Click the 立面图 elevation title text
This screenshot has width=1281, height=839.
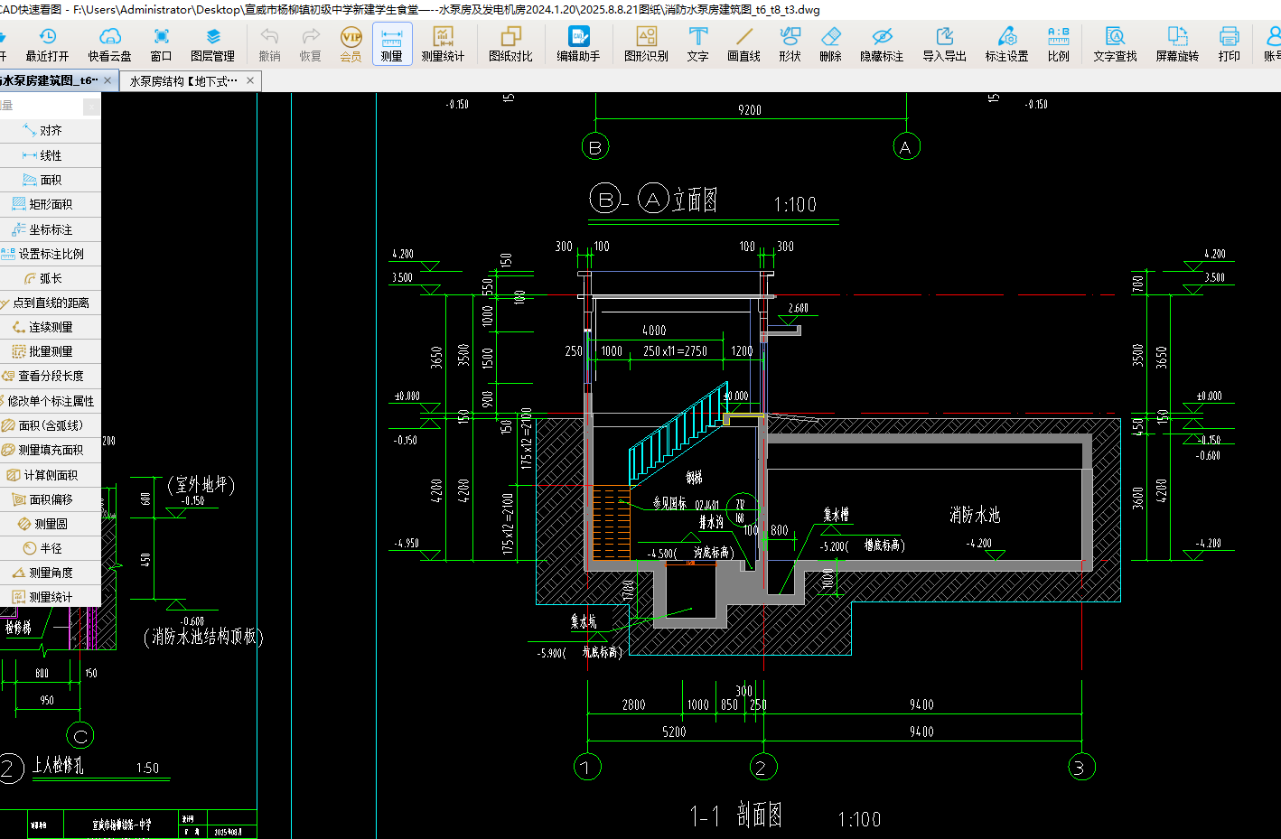(695, 200)
